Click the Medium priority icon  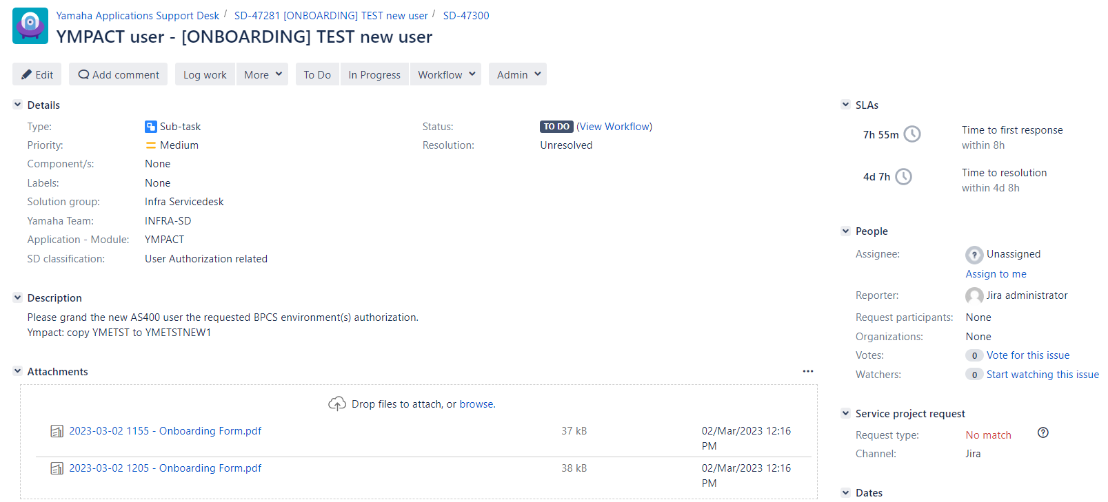click(150, 145)
